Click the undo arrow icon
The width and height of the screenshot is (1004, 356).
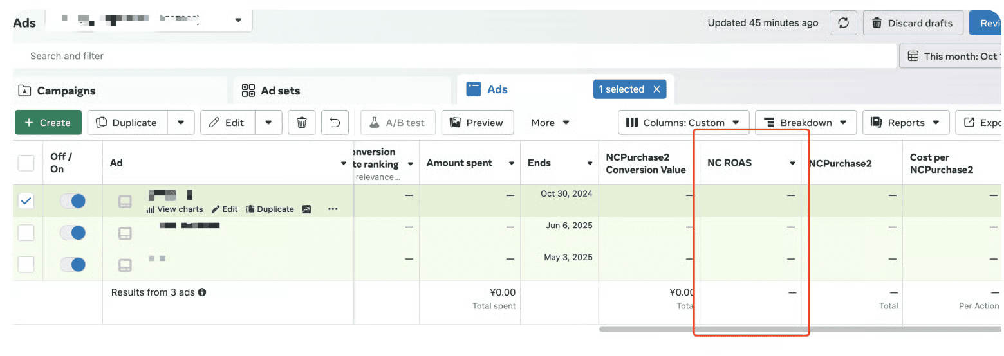(x=335, y=122)
